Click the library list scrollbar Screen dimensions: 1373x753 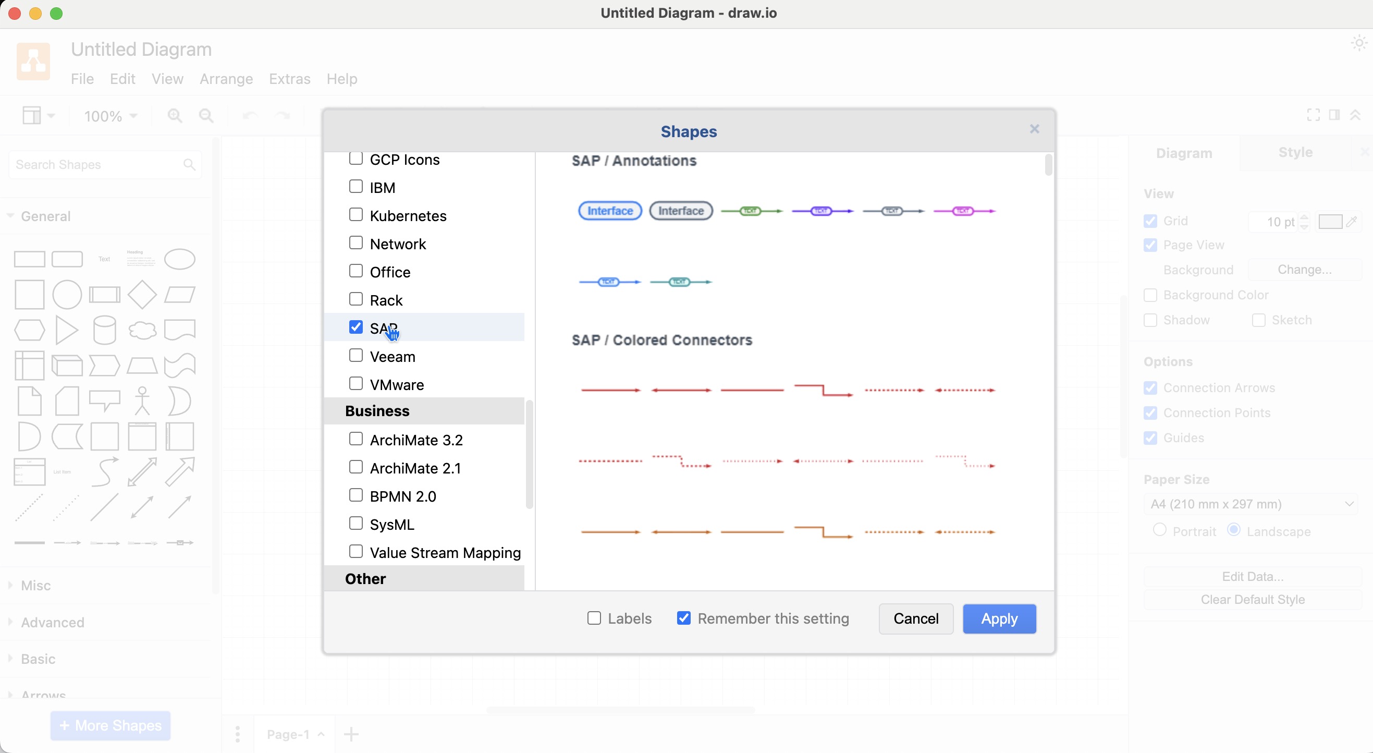[x=529, y=454]
